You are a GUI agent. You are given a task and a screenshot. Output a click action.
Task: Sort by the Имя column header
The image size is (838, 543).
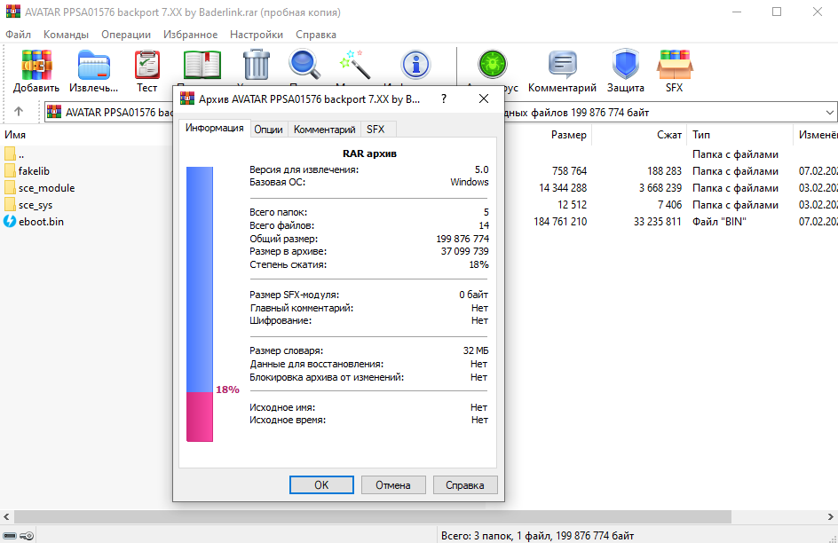click(x=15, y=135)
